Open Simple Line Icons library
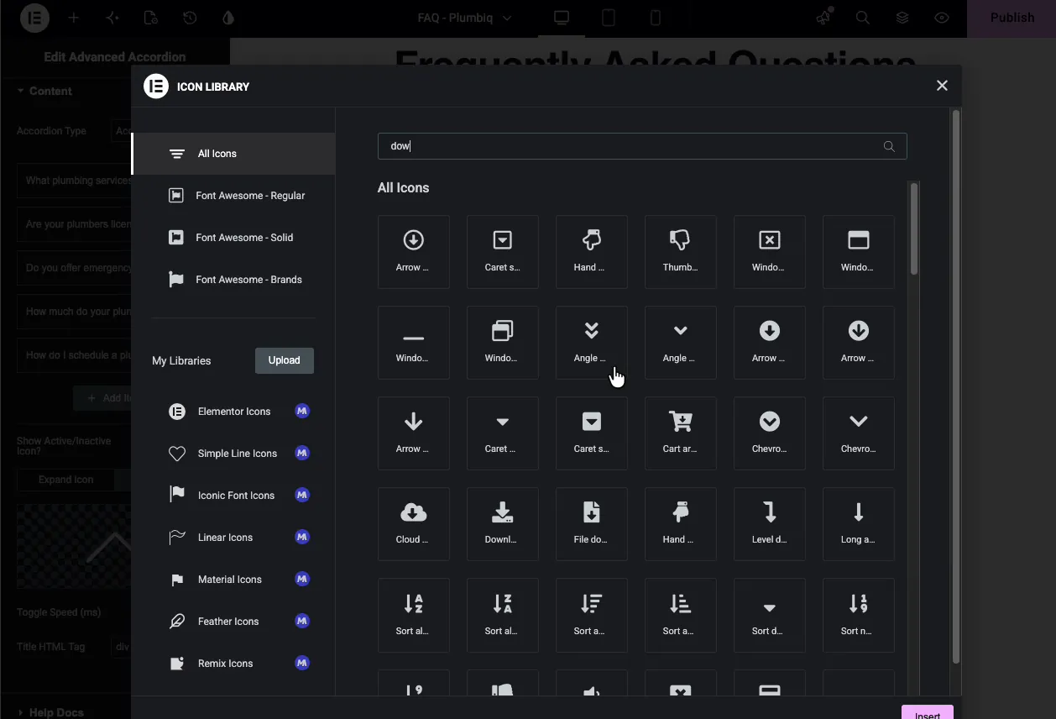 (x=233, y=454)
